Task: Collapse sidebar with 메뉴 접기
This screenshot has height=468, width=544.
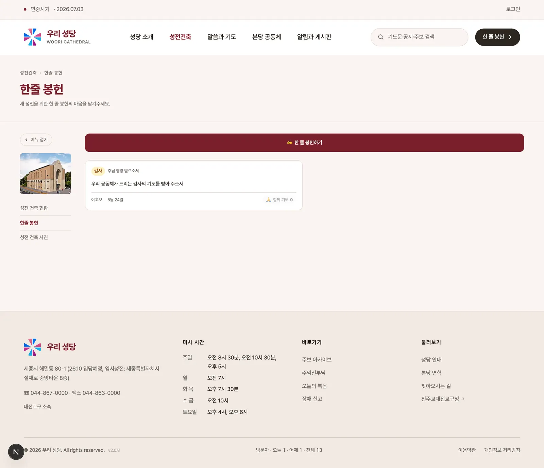Action: [x=36, y=140]
